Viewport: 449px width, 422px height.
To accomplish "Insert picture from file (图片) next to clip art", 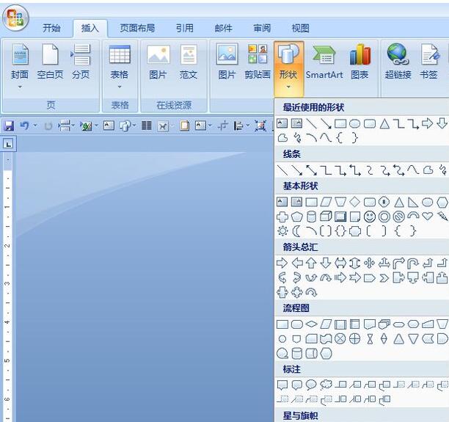I will point(227,62).
